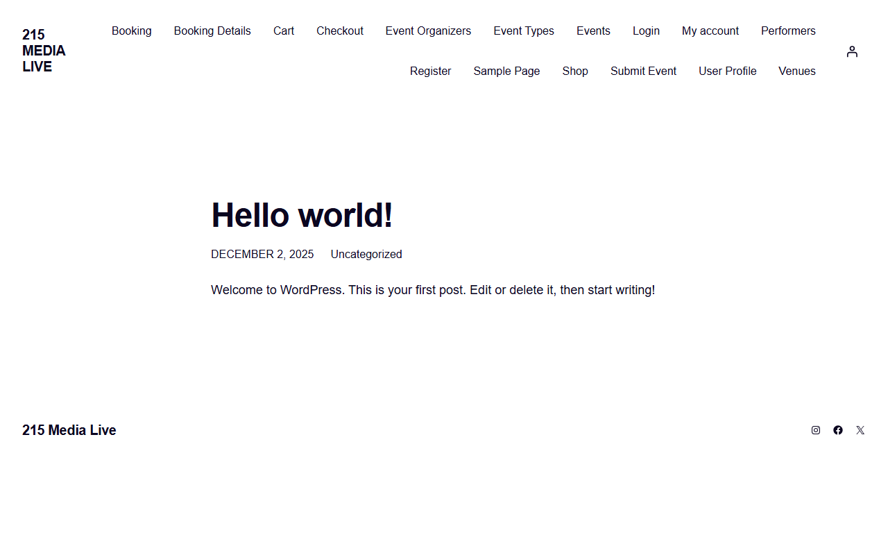Go to My account
Viewport: 888px width, 555px height.
coord(710,31)
